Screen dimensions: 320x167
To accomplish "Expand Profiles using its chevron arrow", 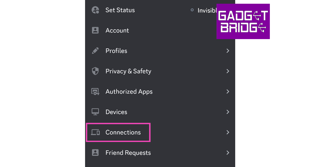I will point(228,51).
